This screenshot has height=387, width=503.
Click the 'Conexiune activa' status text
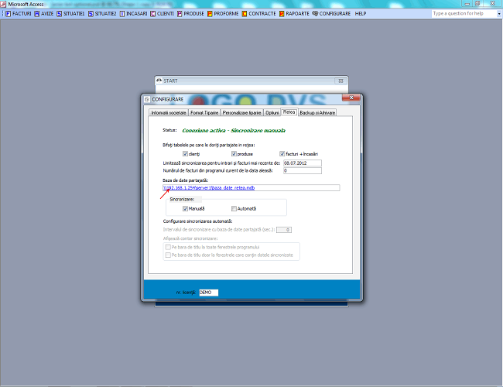click(234, 130)
